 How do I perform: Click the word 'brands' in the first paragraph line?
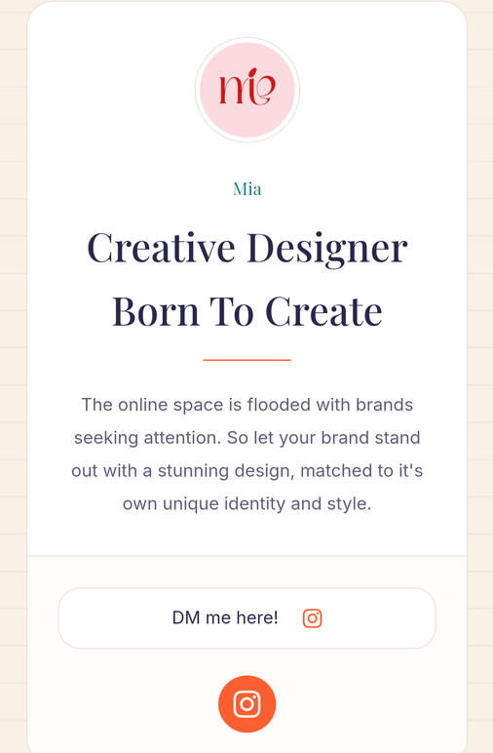pyautogui.click(x=384, y=405)
